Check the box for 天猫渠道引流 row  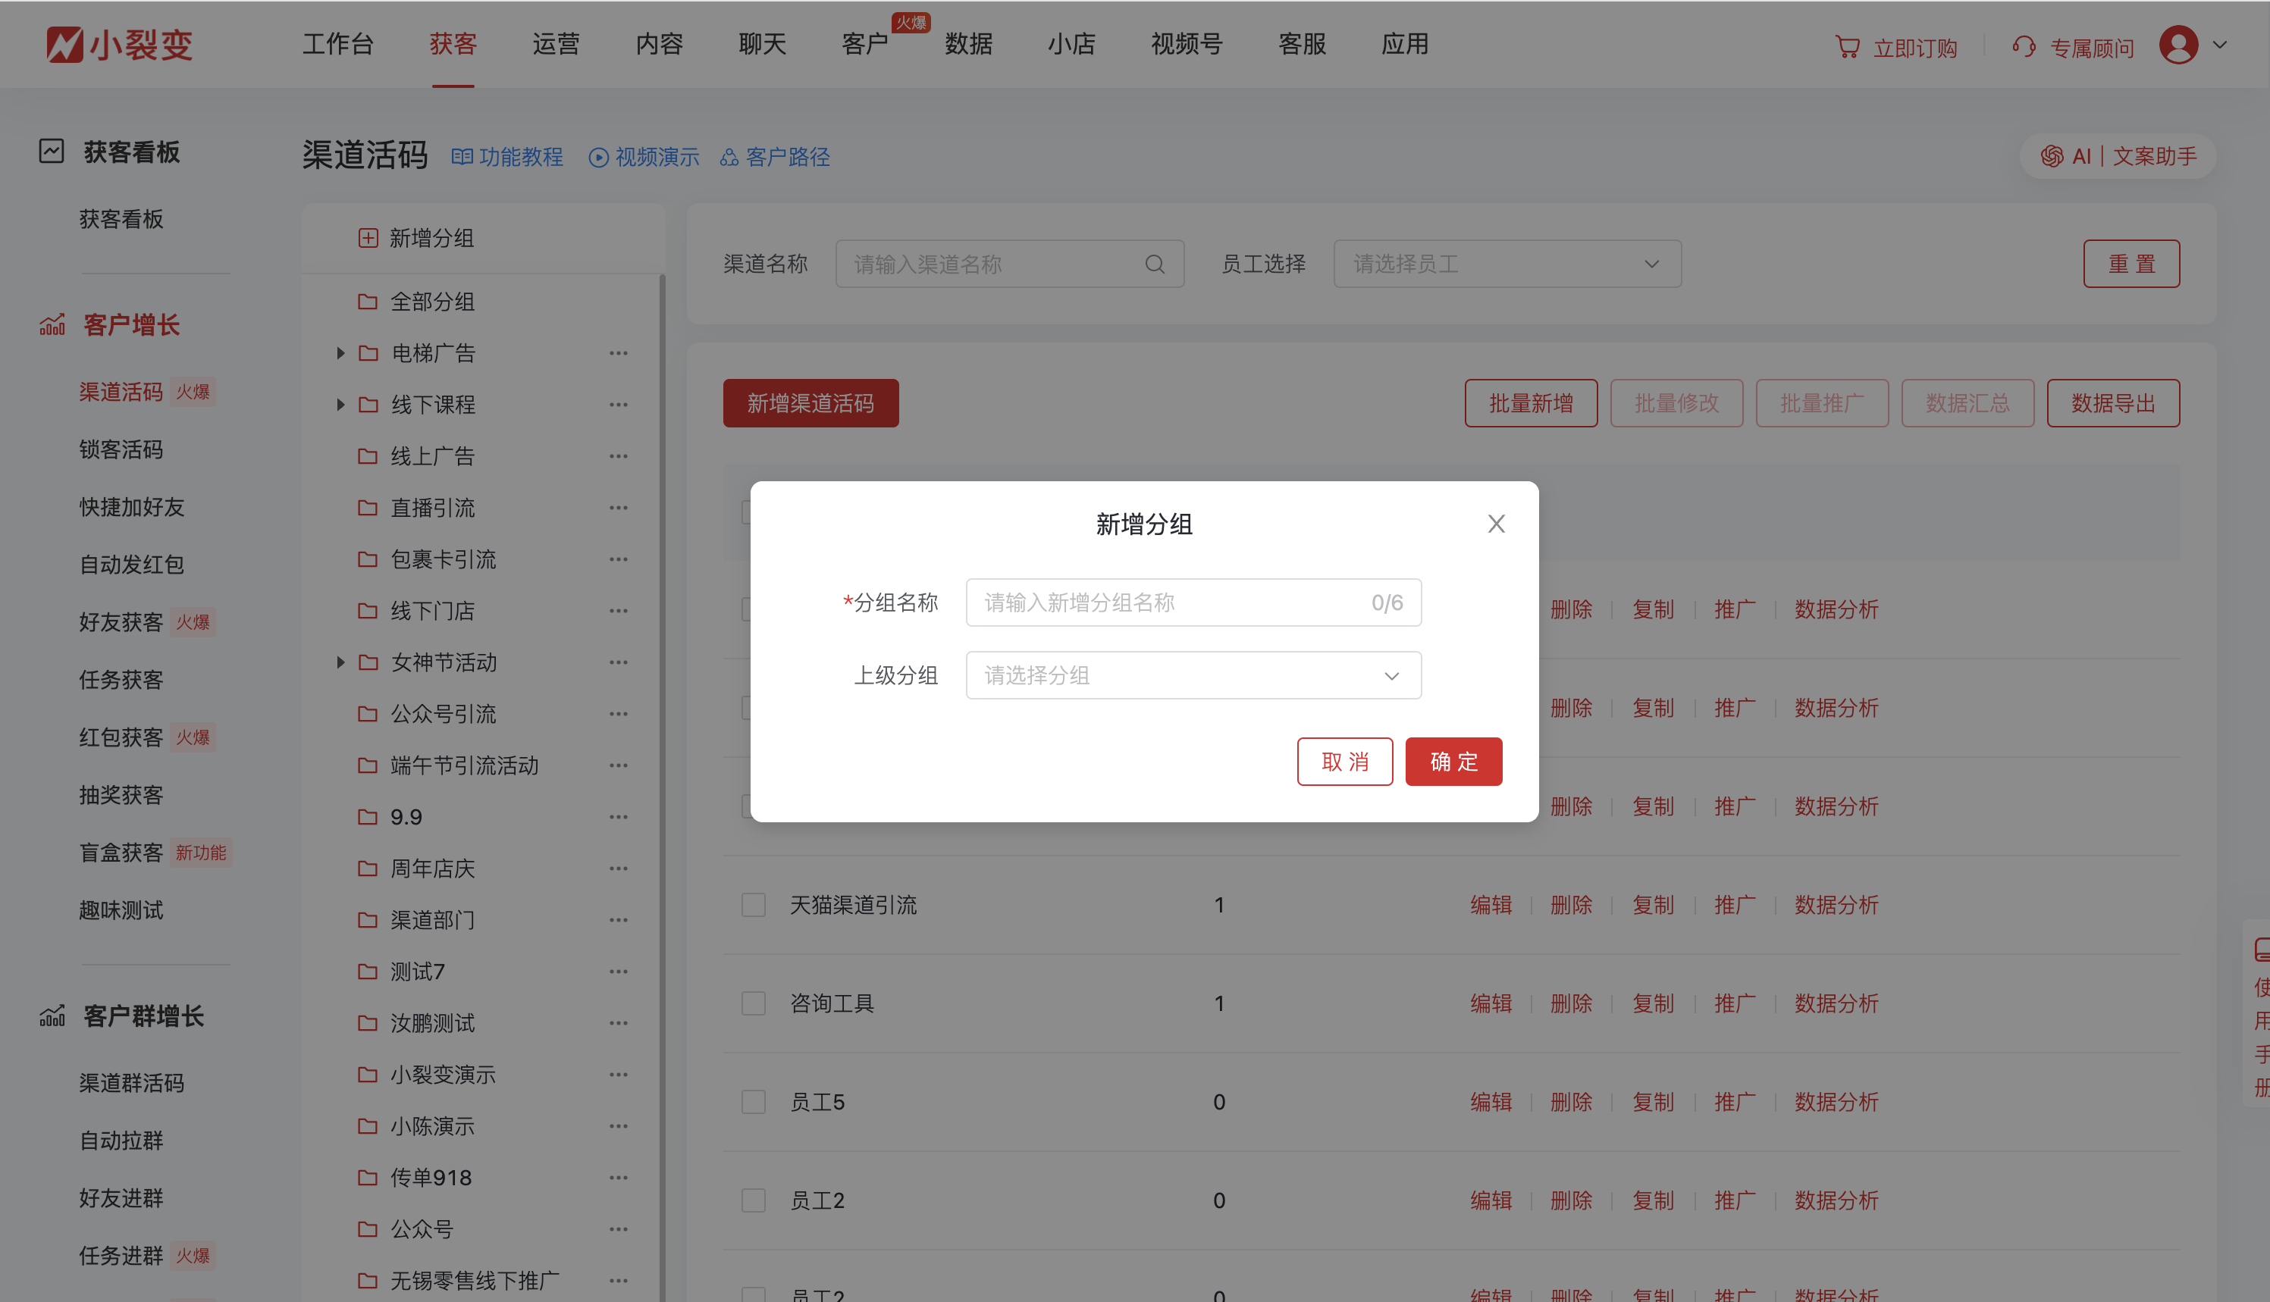coord(753,905)
